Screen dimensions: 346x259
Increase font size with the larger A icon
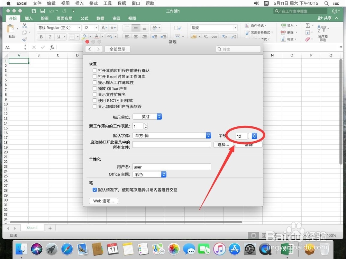[104, 28]
